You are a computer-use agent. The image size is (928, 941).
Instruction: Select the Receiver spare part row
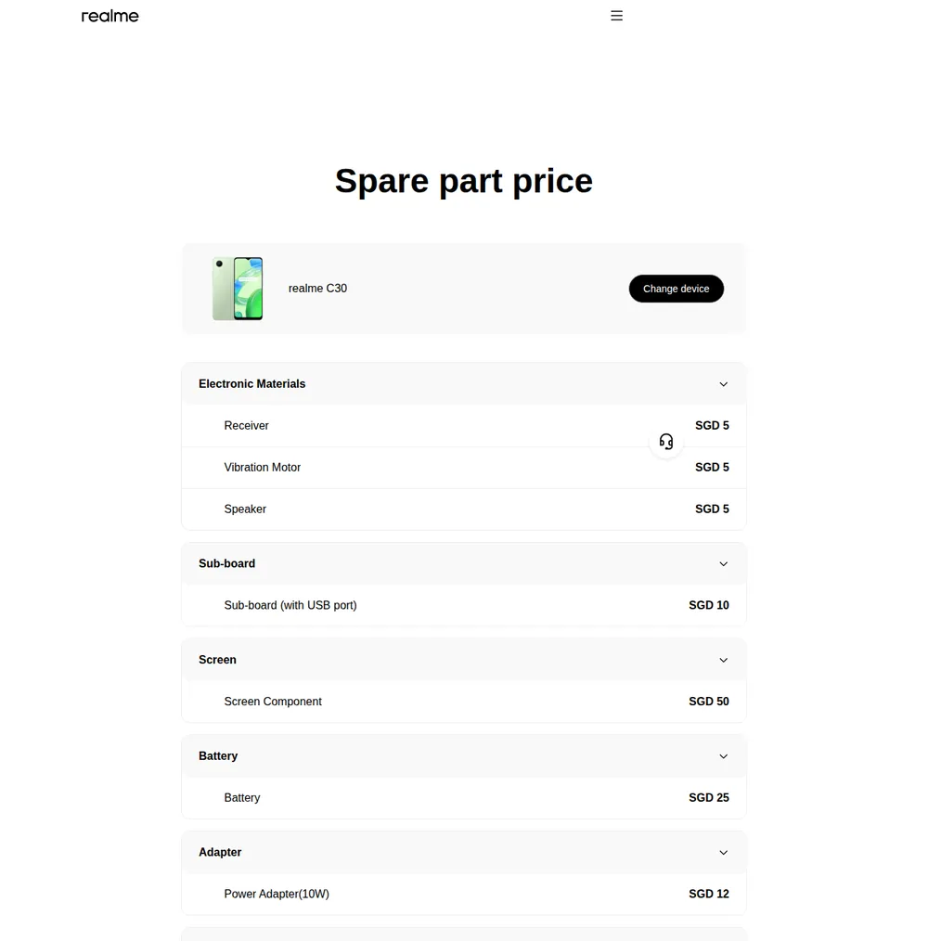(x=463, y=426)
